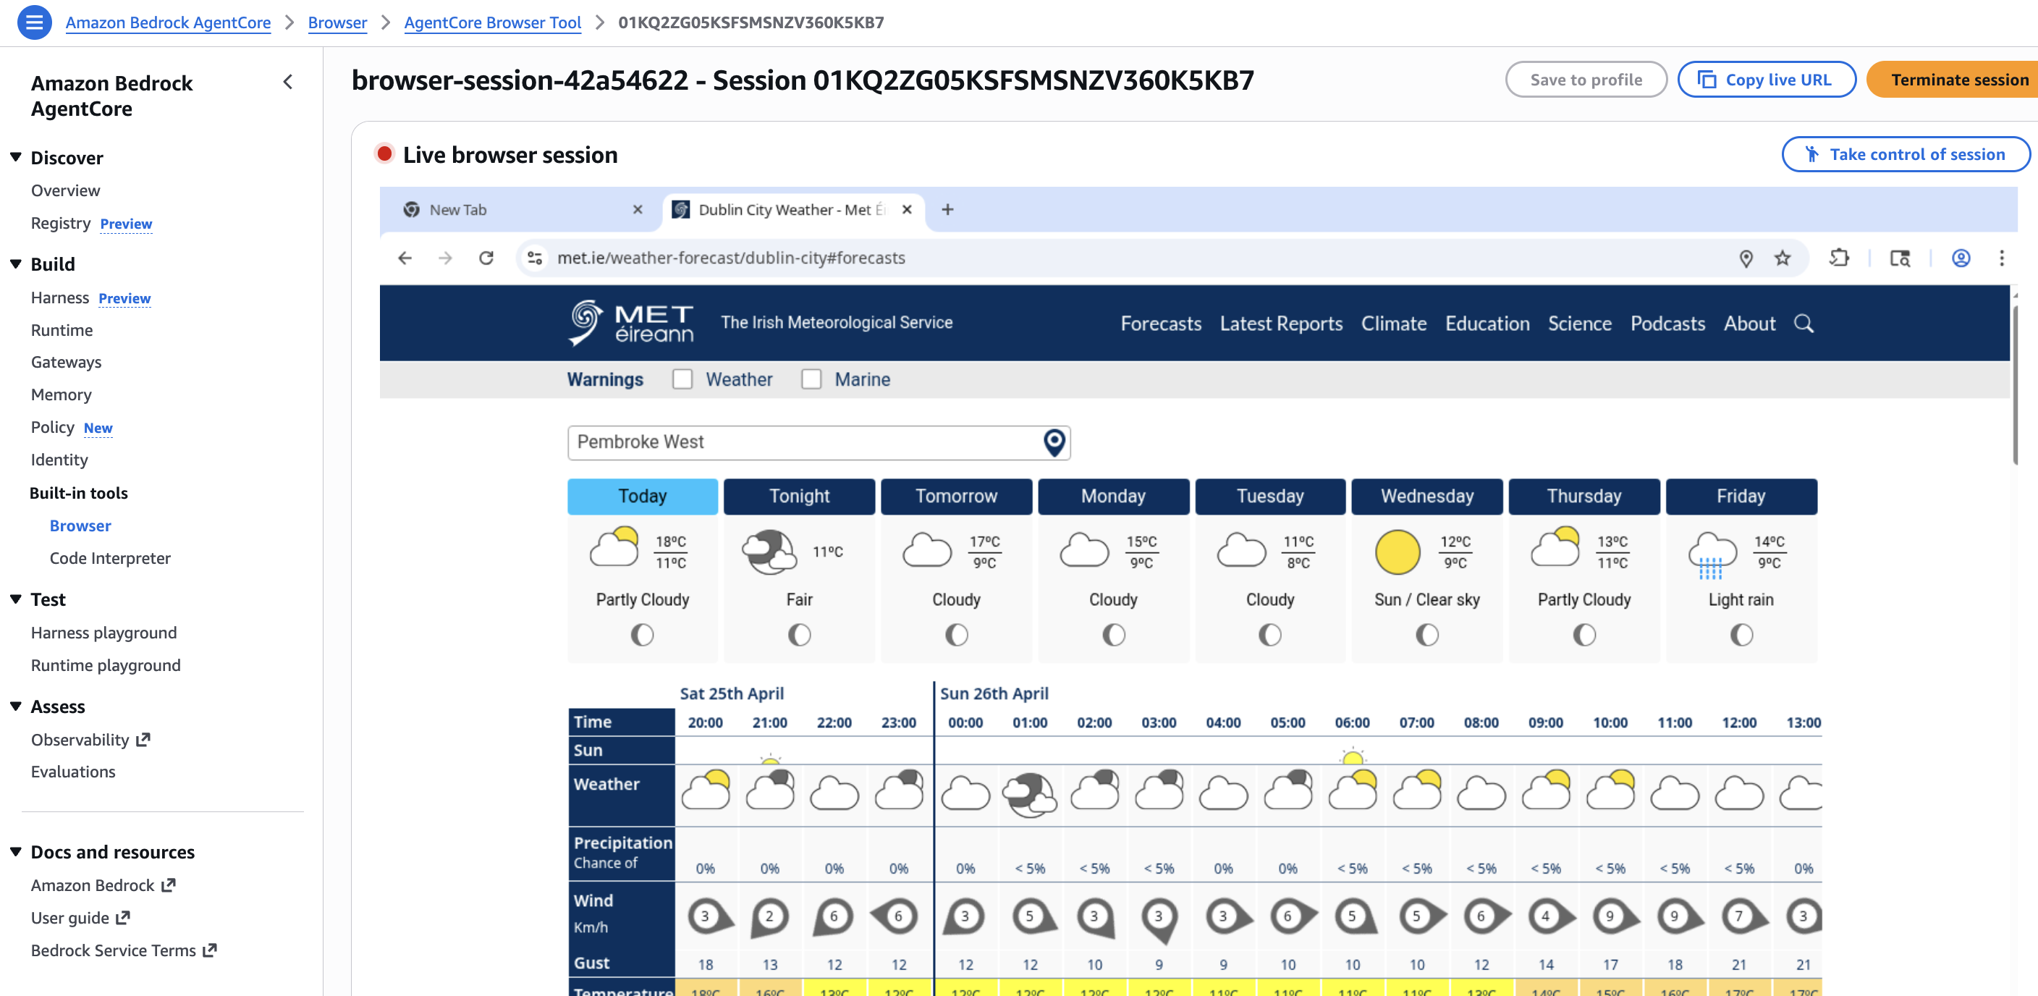Open the search magnifier on the Met site

[x=1805, y=323]
